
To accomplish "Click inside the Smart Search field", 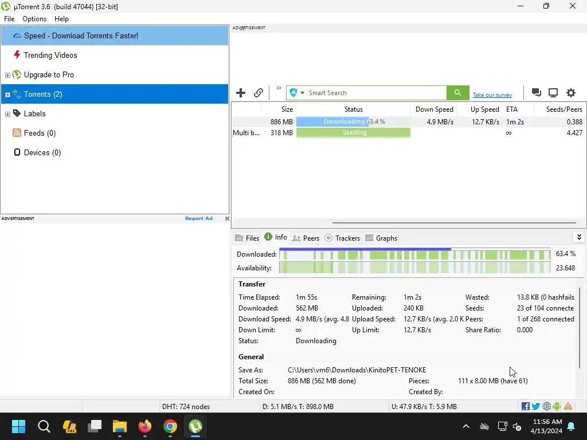I will tap(376, 93).
